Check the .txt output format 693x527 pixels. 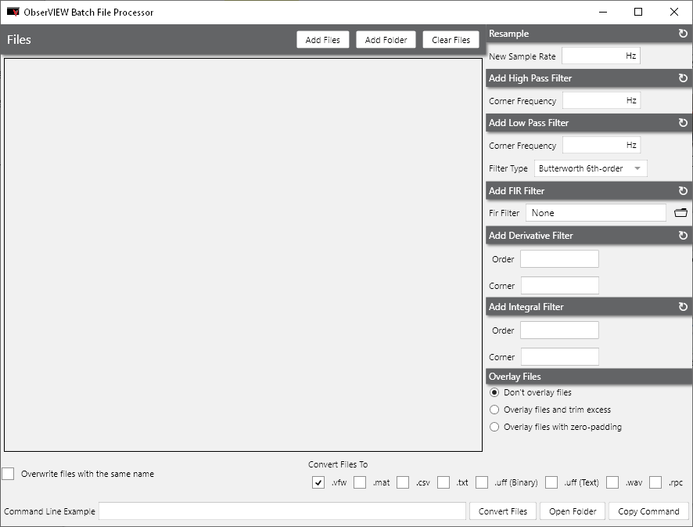(x=443, y=482)
